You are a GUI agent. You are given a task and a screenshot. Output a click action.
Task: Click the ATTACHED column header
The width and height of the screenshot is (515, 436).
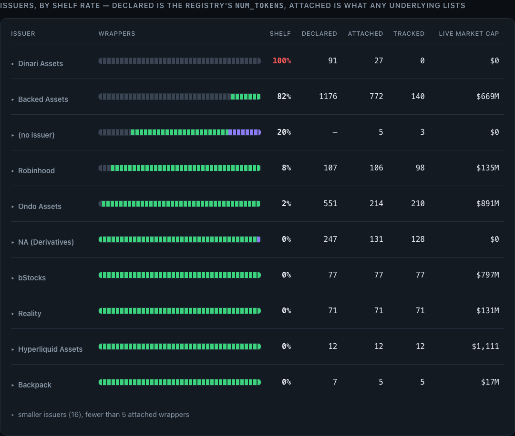click(365, 34)
